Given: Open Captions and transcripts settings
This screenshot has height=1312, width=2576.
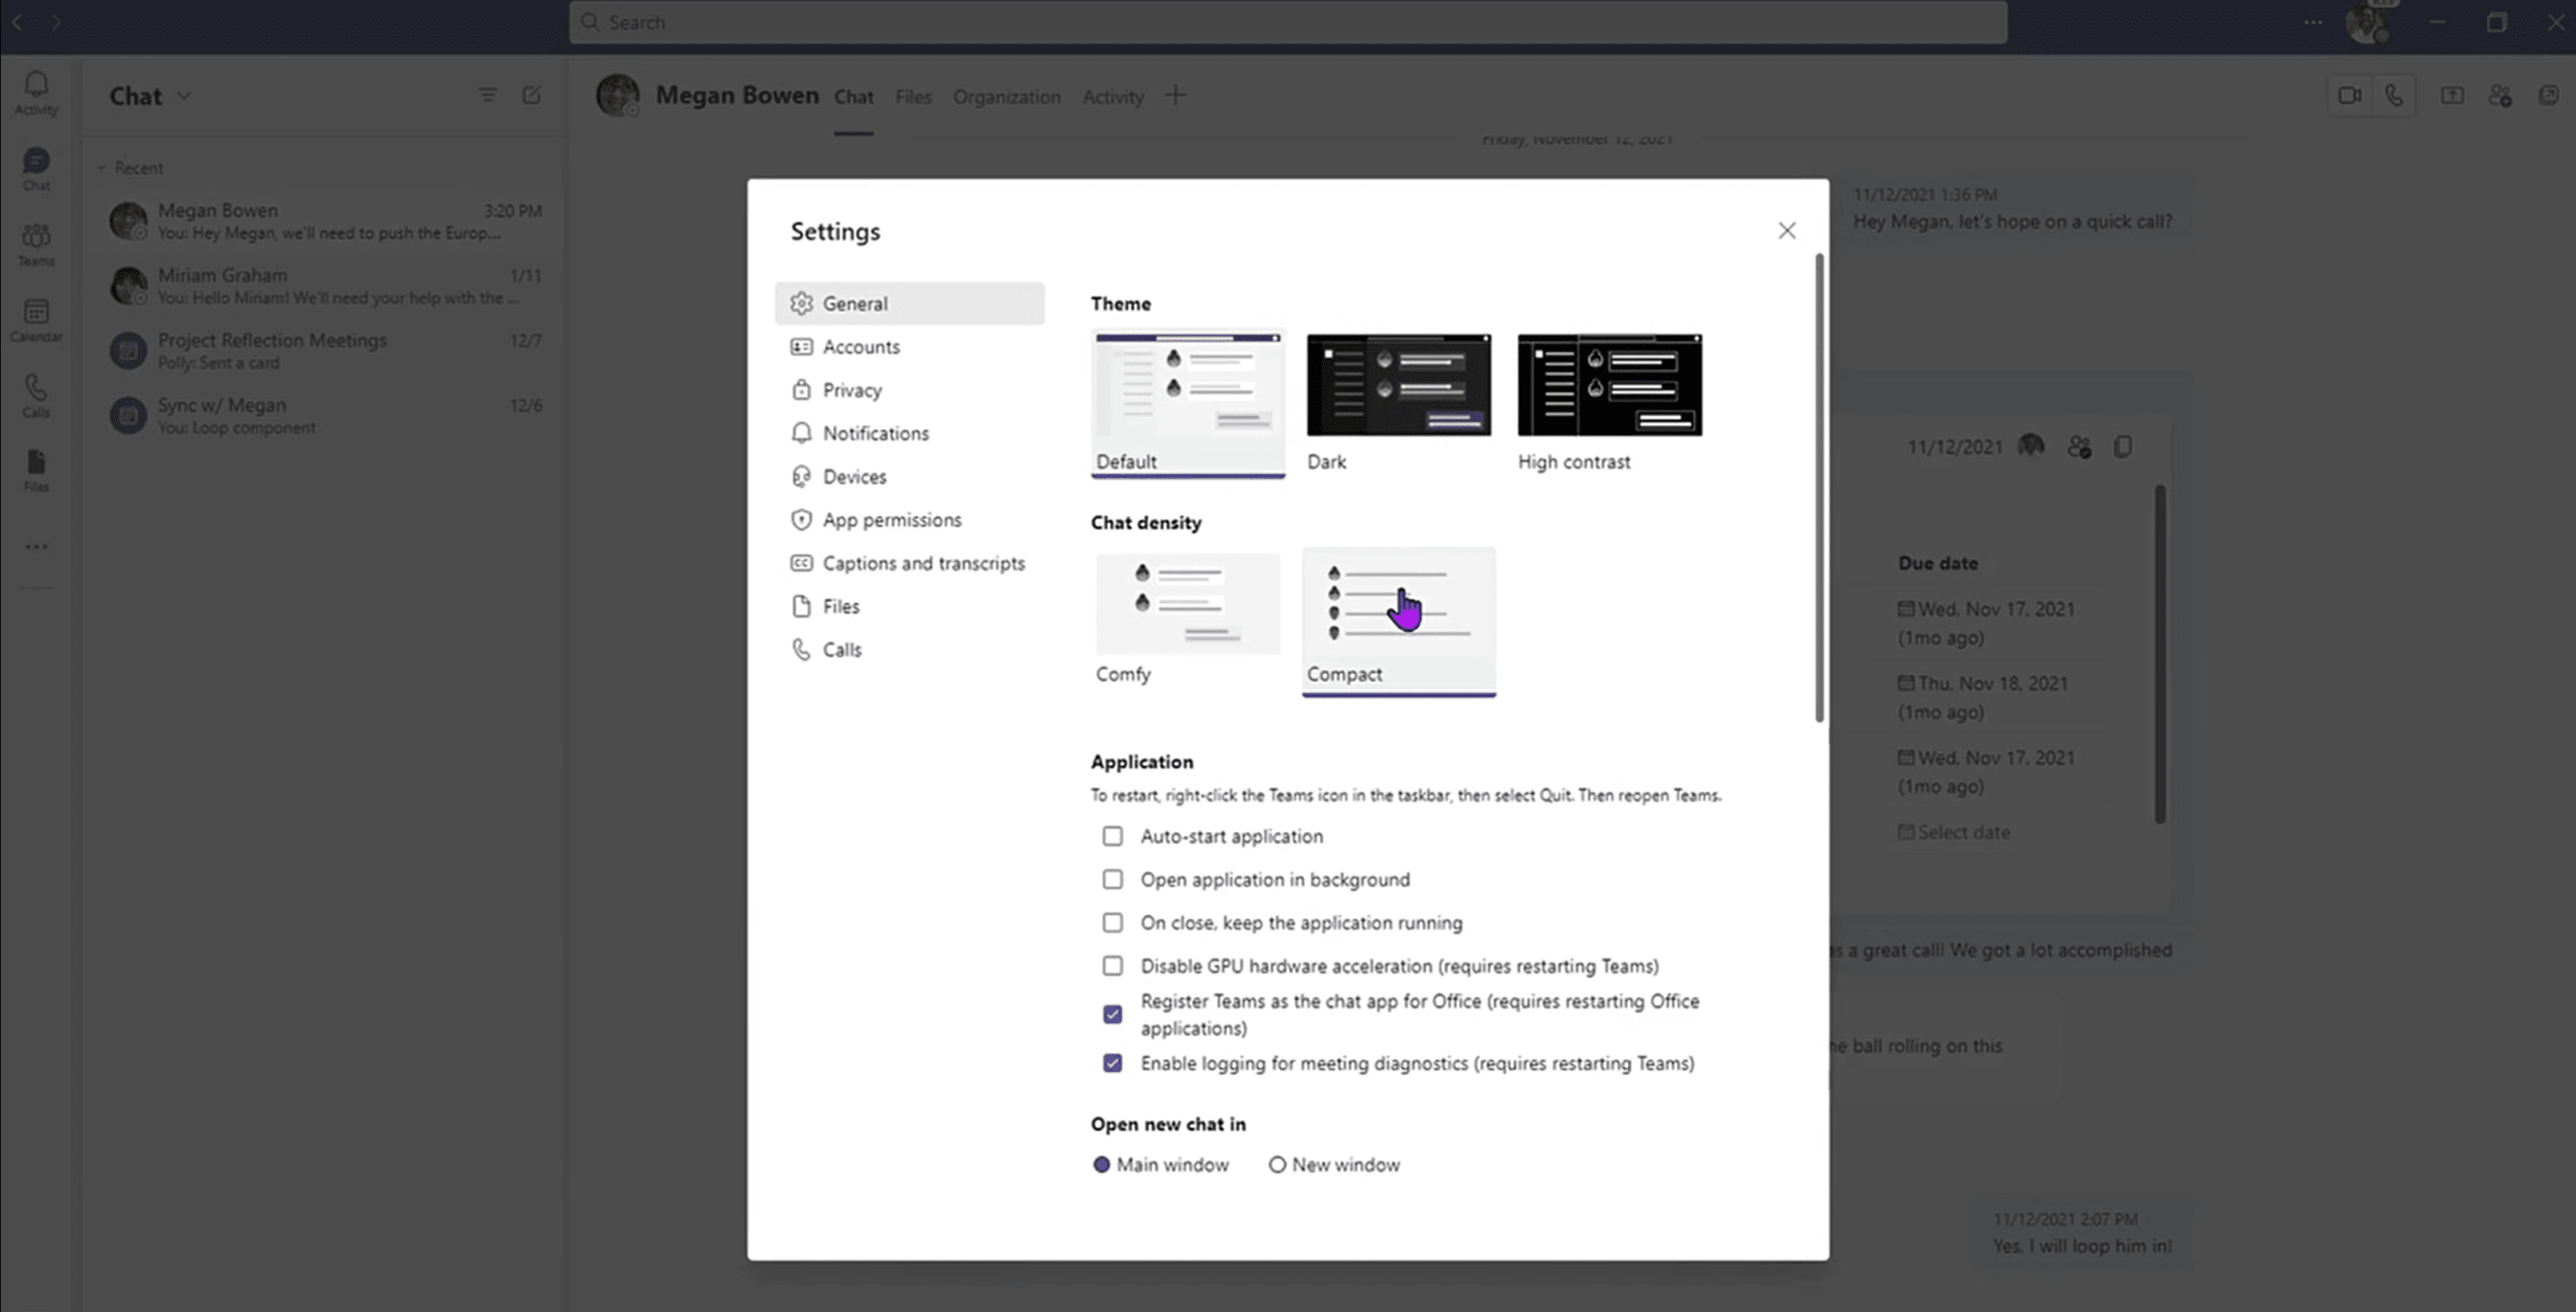Looking at the screenshot, I should pos(909,563).
